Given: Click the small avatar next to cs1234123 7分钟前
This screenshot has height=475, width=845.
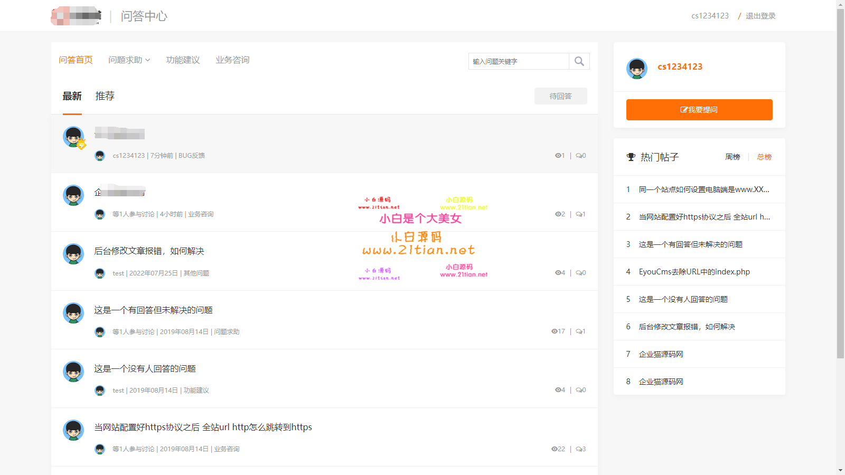Looking at the screenshot, I should pyautogui.click(x=100, y=156).
